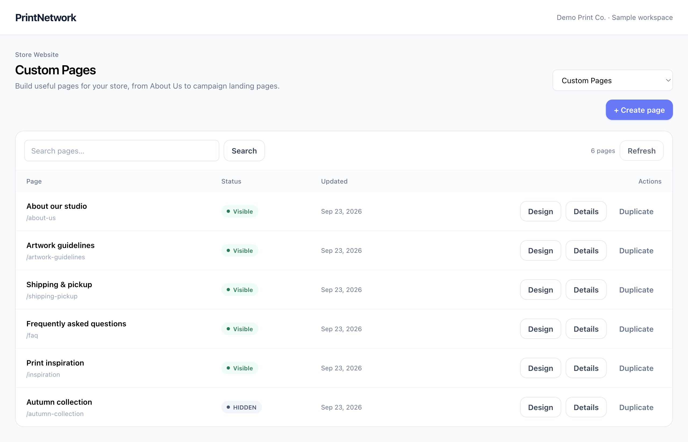
Task: Click the Visible badge for About our studio
Action: pyautogui.click(x=240, y=211)
